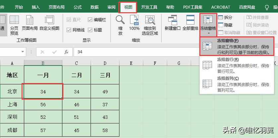
Task: Select the 上海 cell
Action: (x=12, y=104)
